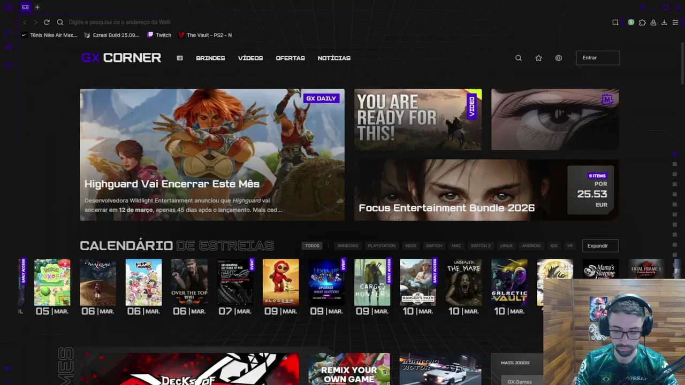Open the green cashback extension icon
Screen dimensions: 685x385
631,22
